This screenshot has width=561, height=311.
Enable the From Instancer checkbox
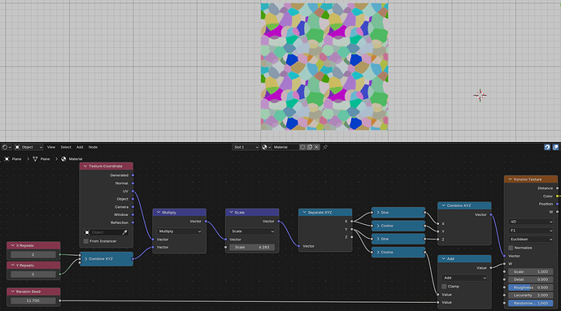86,241
